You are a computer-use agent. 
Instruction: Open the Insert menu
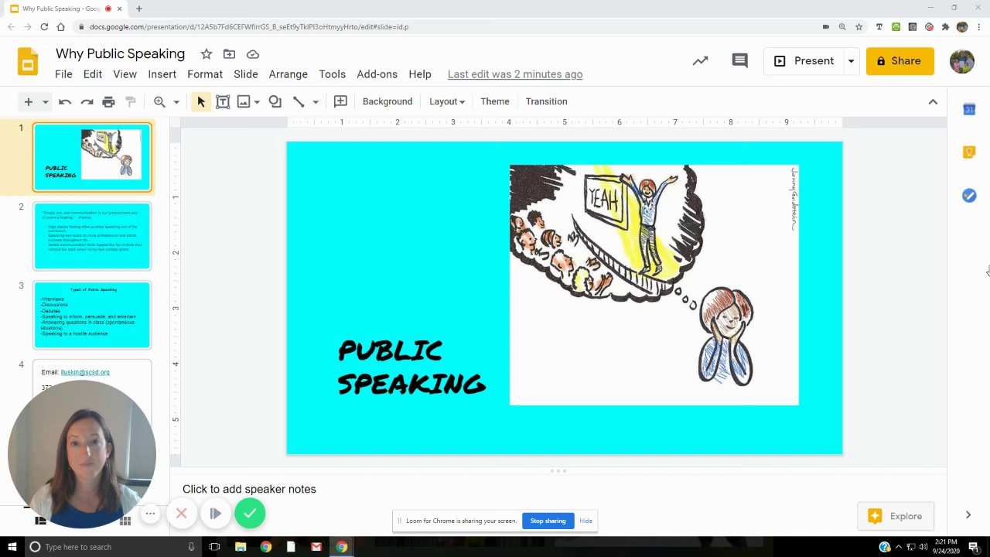[162, 74]
